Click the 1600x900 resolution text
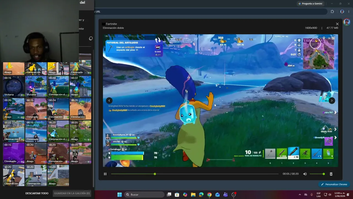 [x=311, y=28]
